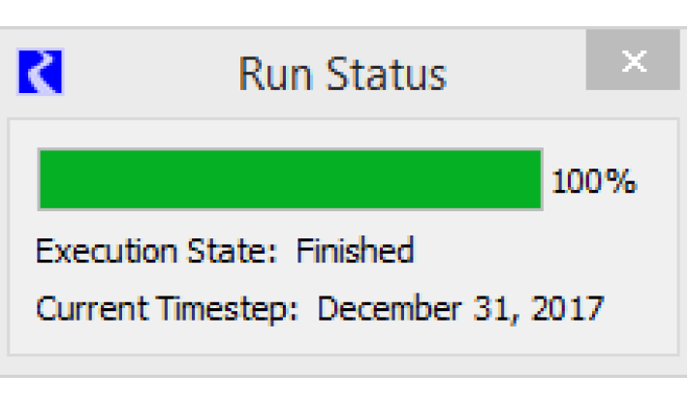
Task: Select the Execution State label
Action: point(159,250)
